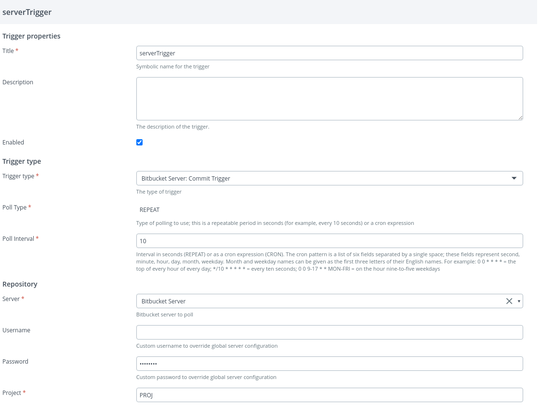The width and height of the screenshot is (540, 406).
Task: Focus the Username input field
Action: [x=329, y=332]
